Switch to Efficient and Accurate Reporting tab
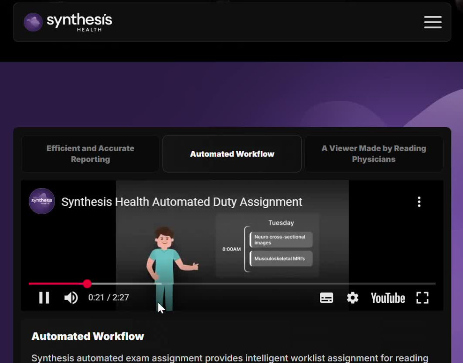 pyautogui.click(x=90, y=154)
